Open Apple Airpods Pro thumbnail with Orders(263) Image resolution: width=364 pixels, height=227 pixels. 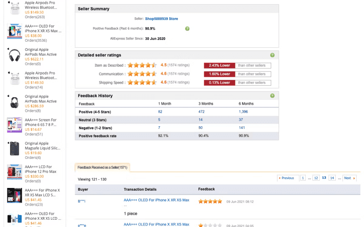pos(15,8)
